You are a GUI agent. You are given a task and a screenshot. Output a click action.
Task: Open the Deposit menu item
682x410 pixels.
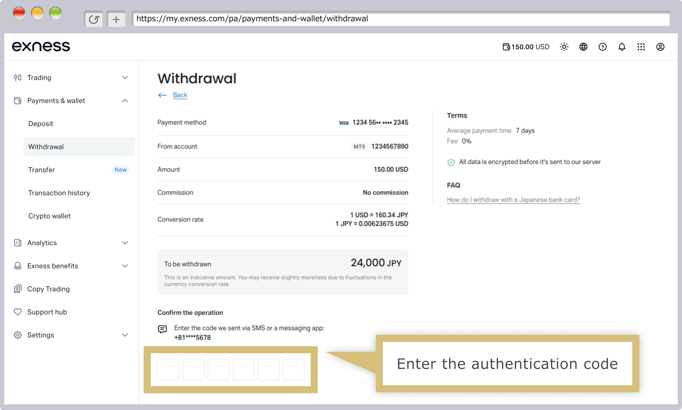tap(41, 124)
